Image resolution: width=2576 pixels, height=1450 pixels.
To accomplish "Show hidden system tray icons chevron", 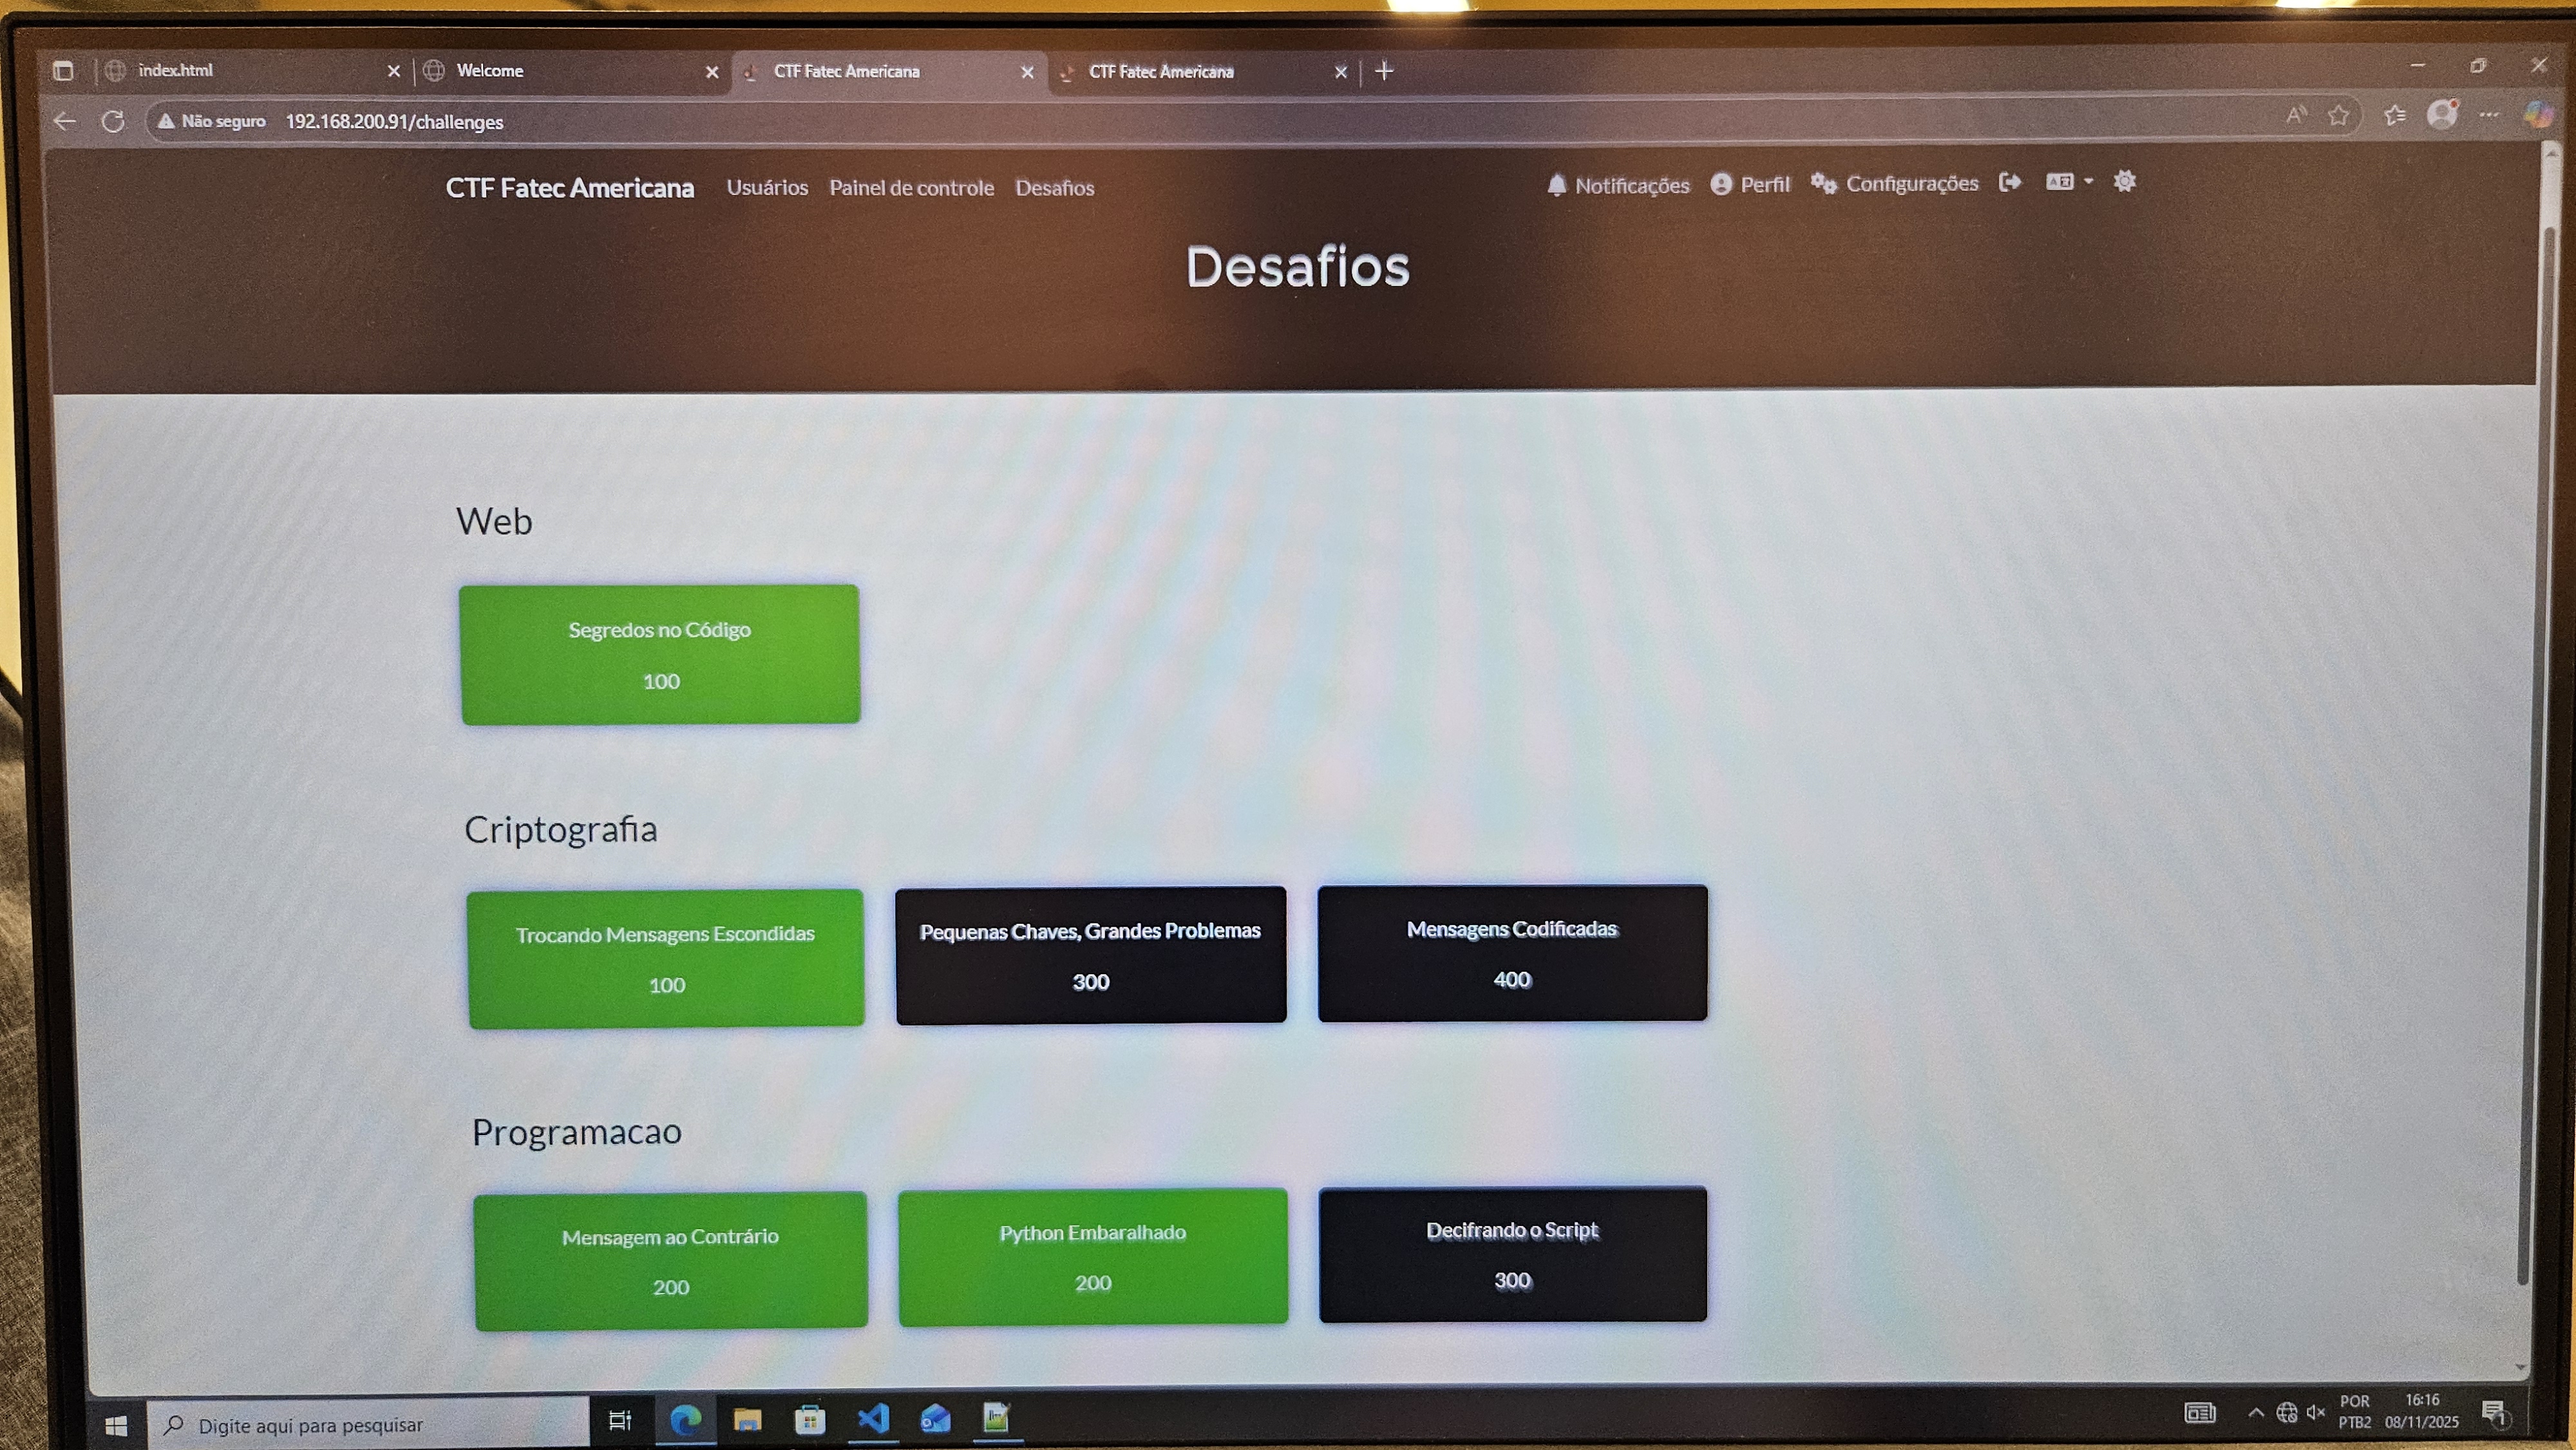I will coord(2255,1413).
